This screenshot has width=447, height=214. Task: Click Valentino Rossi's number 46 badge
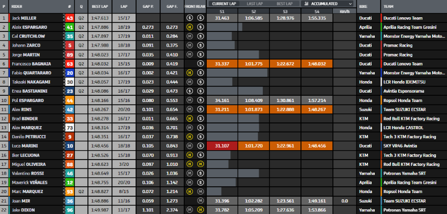tap(70, 173)
